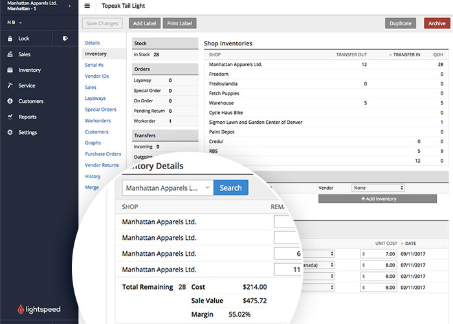Open the Sales tab in item menu

pos(91,87)
